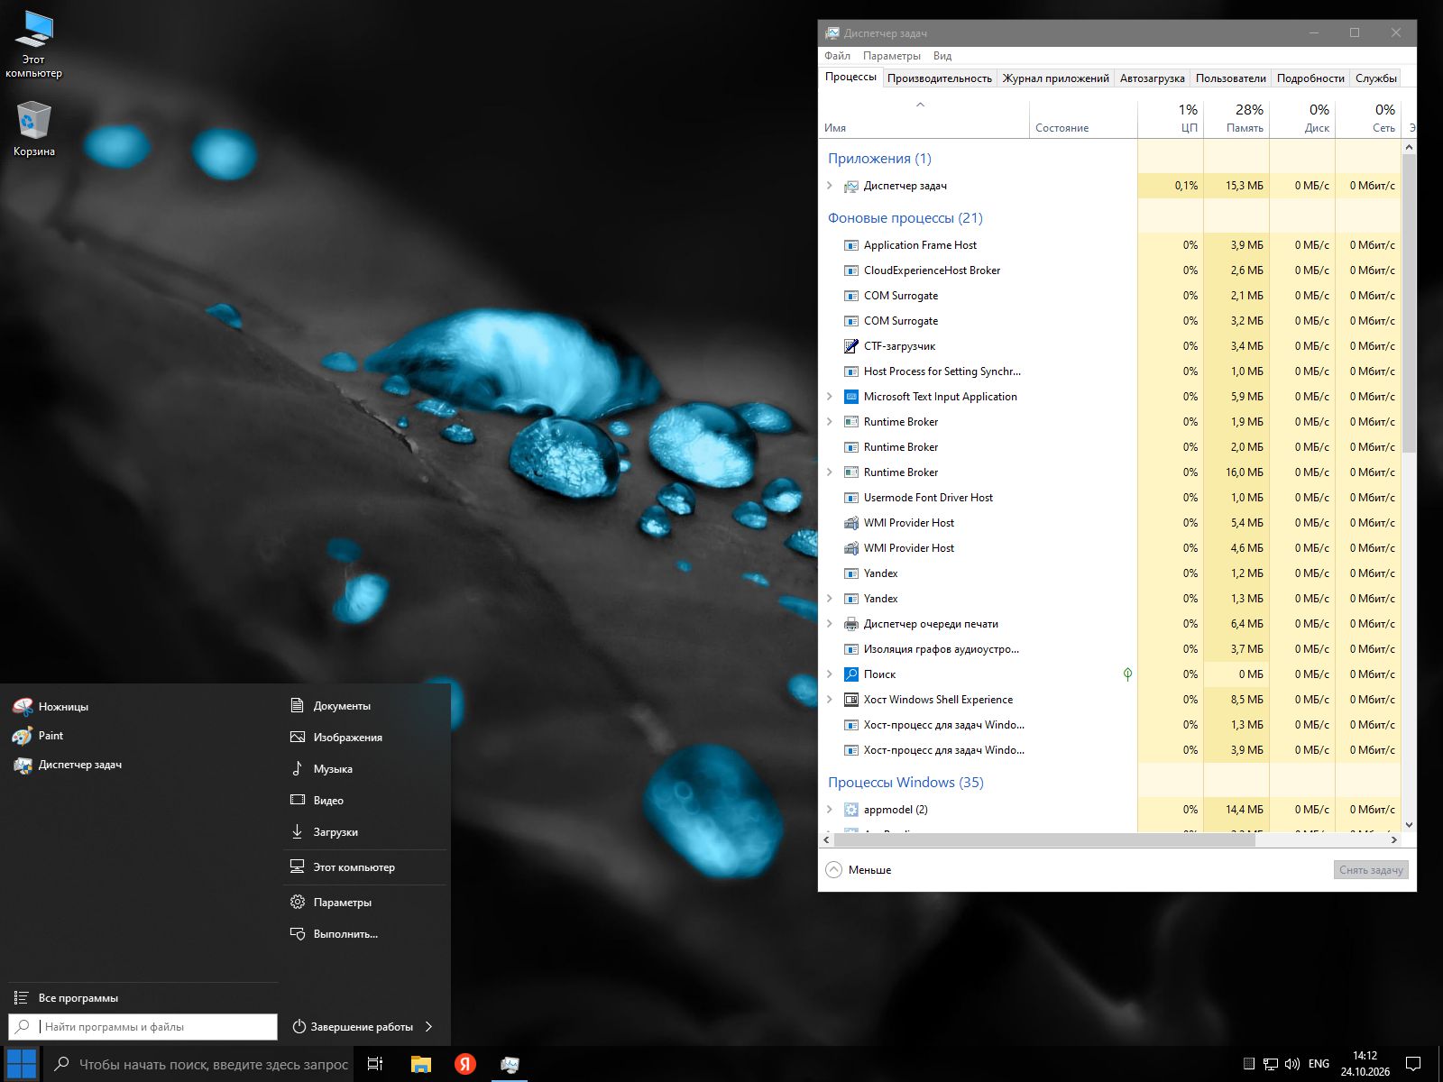Open the clock showing 14:12
This screenshot has height=1082, width=1443.
click(1365, 1064)
